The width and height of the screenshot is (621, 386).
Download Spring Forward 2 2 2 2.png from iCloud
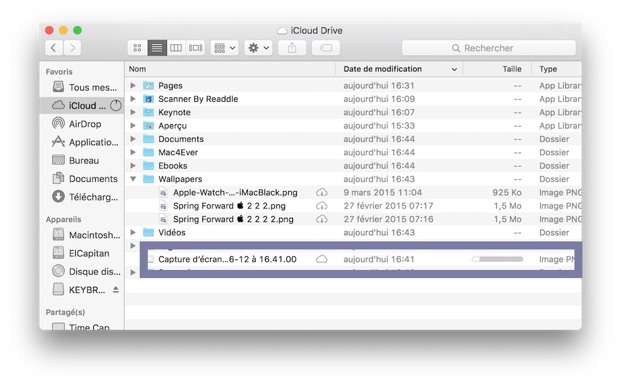(x=322, y=219)
